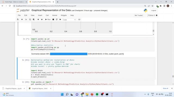
Task: Click inside the dtale code cell
Action: (92, 68)
